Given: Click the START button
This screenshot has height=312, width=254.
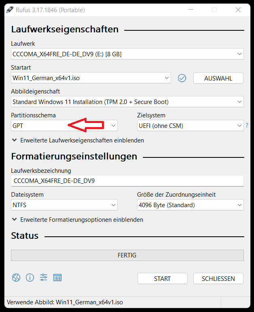Looking at the screenshot, I should click(162, 278).
